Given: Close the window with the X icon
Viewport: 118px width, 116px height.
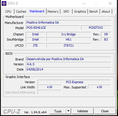Looking at the screenshot, I should click(110, 4).
